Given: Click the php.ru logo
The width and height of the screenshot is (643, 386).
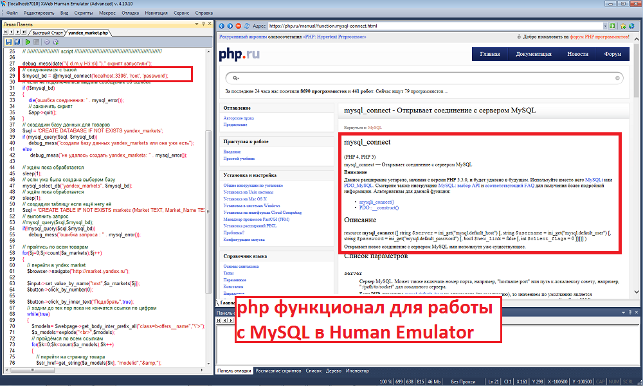Looking at the screenshot, I should (239, 54).
